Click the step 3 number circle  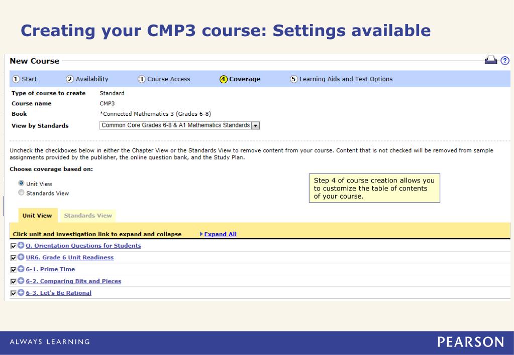[x=141, y=79]
